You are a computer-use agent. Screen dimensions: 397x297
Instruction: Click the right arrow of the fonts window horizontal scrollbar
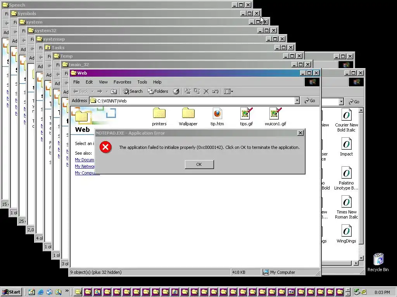356,263
